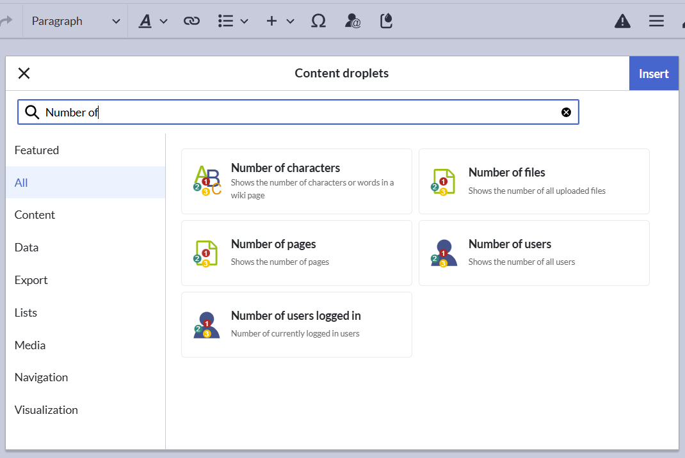This screenshot has height=458, width=685.
Task: Open the special character omega tool
Action: [318, 21]
